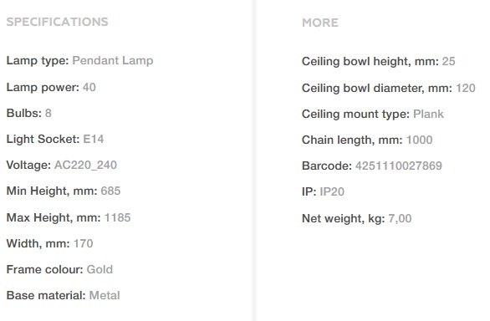Click the vertical divider between columns
Viewport: 490px width, 321px height.
(253, 160)
